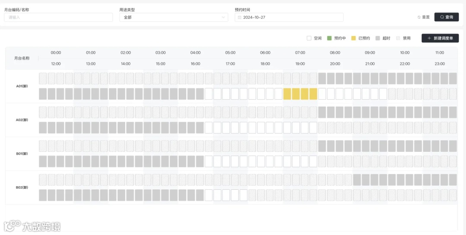Expand the 用途类型 dropdown chevron arrow
Screen dimensions: 466x235
point(224,17)
